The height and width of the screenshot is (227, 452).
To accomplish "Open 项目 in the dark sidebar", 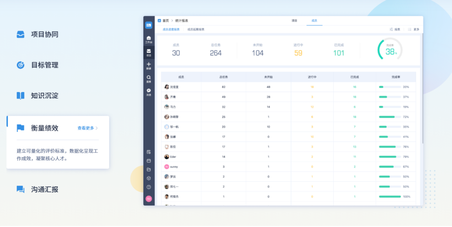I will [x=149, y=53].
